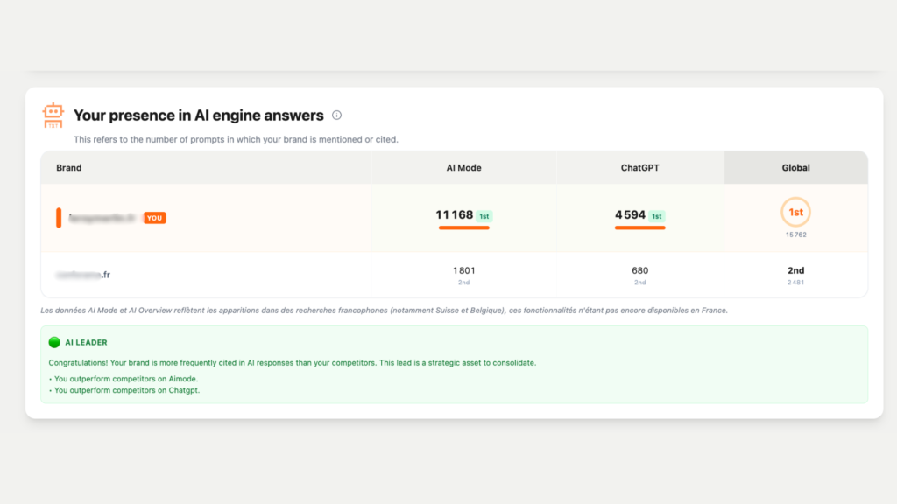The image size is (897, 504).
Task: Click the orange bar under 11 168
Action: click(464, 227)
